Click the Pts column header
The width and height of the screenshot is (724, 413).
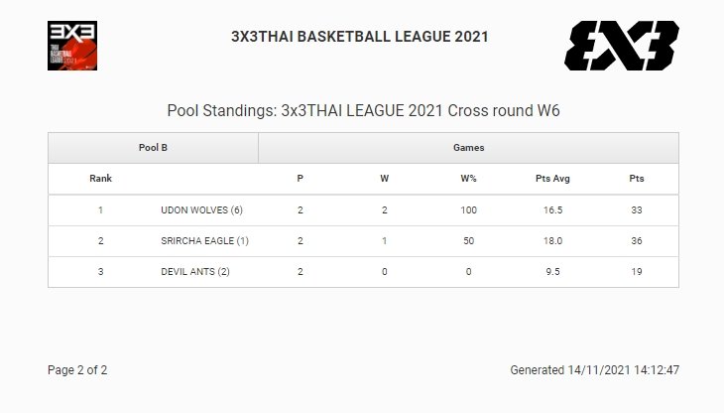(637, 179)
